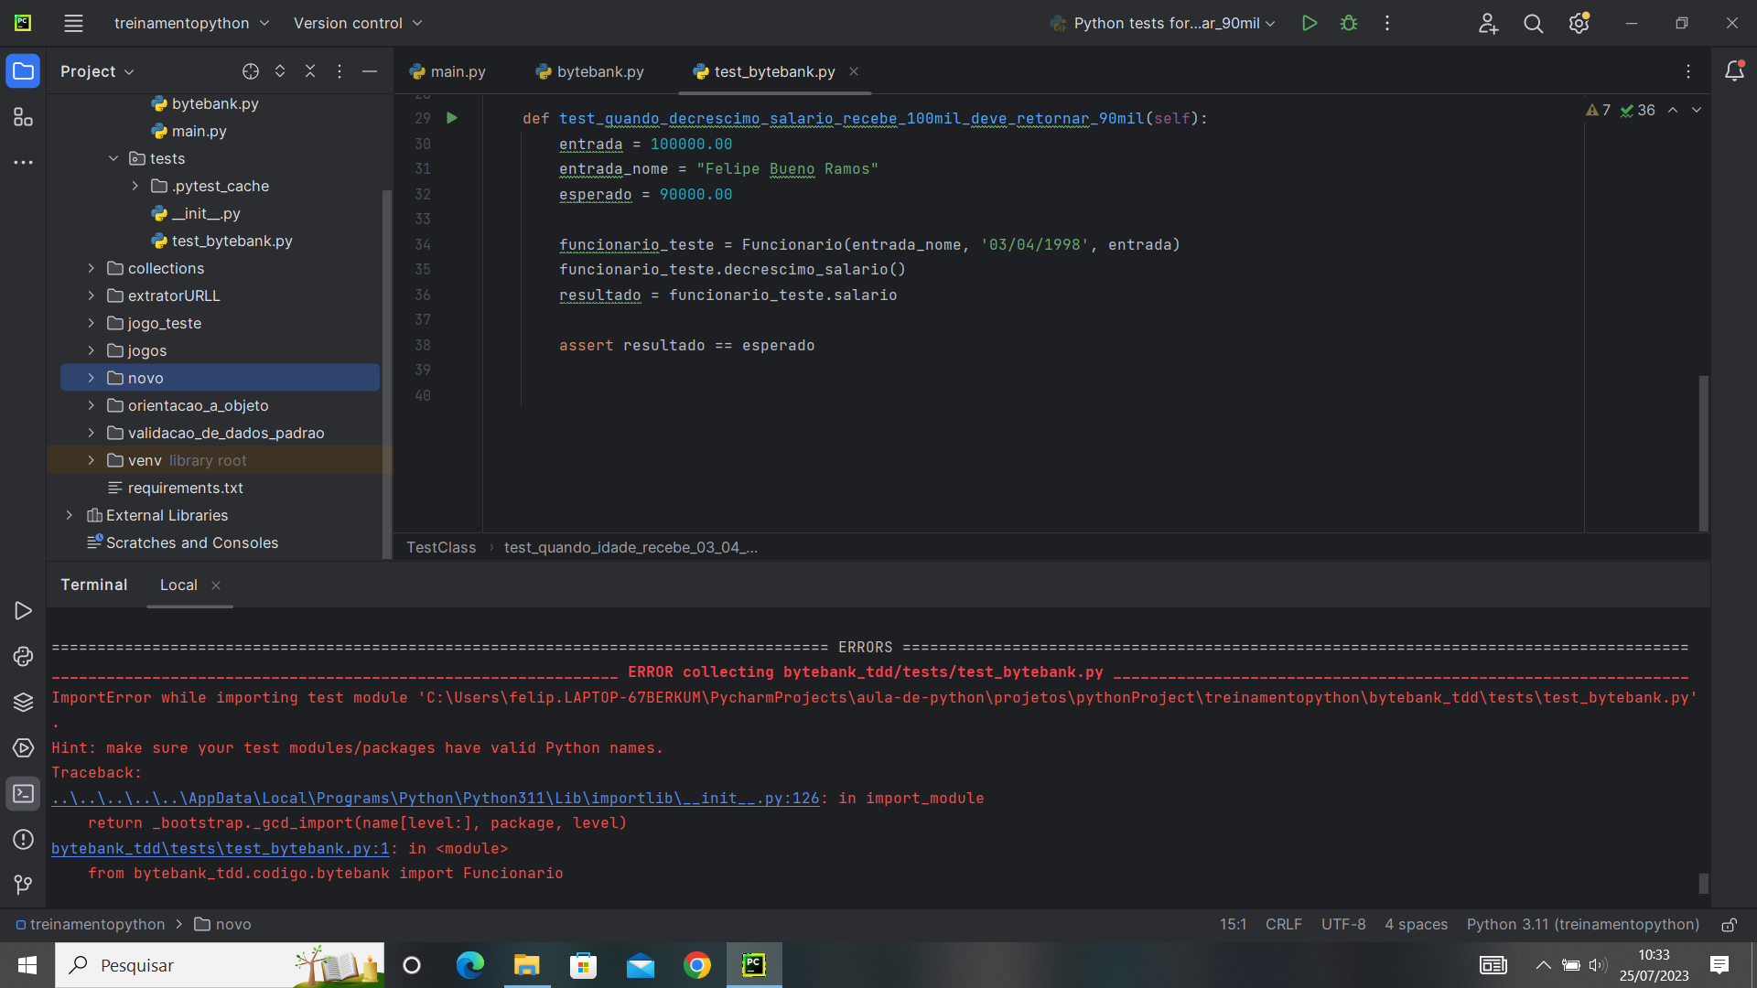Toggle the Project tool window folder icon

click(x=23, y=71)
